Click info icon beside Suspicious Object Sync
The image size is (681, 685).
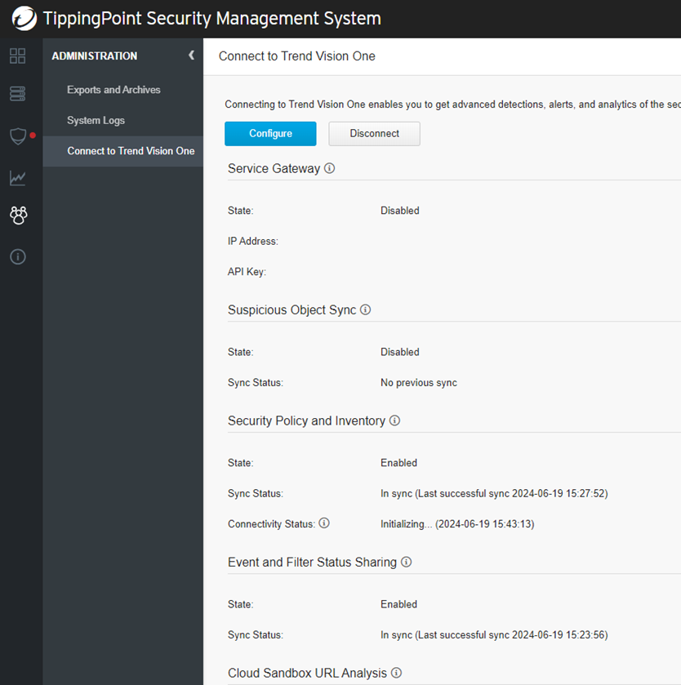pyautogui.click(x=366, y=310)
